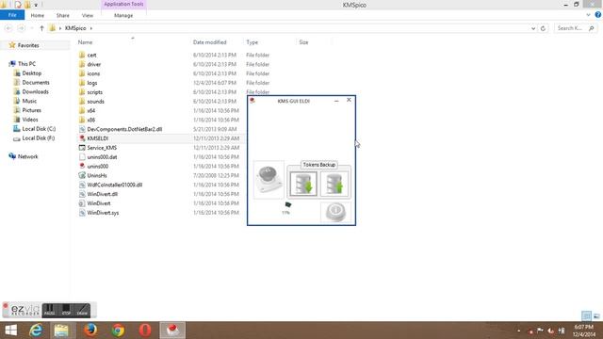Go back using the Back arrow

[8, 28]
